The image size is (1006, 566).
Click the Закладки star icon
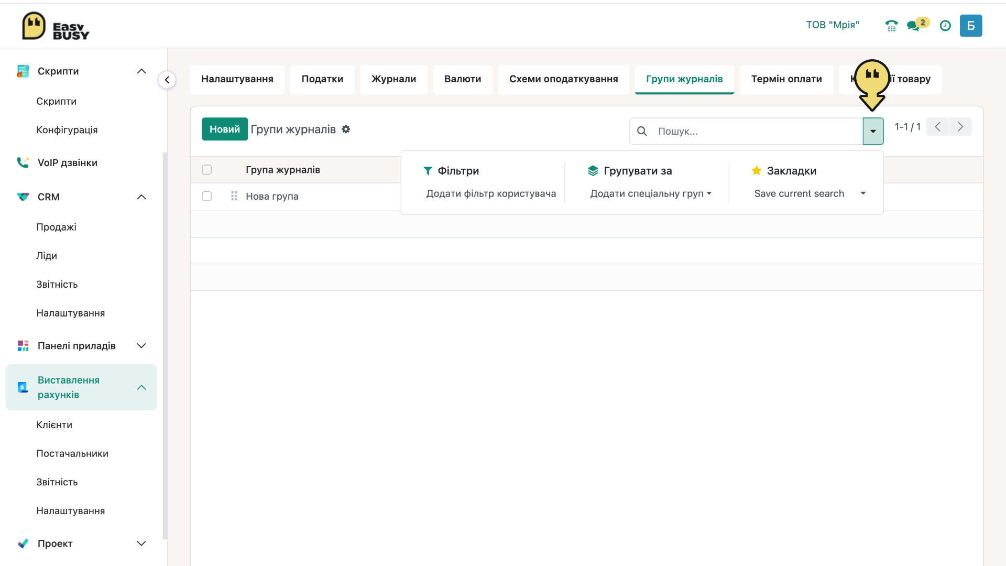coord(757,171)
